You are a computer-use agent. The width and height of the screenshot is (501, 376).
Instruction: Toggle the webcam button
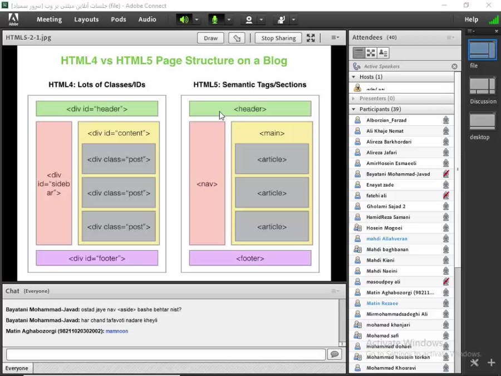249,19
